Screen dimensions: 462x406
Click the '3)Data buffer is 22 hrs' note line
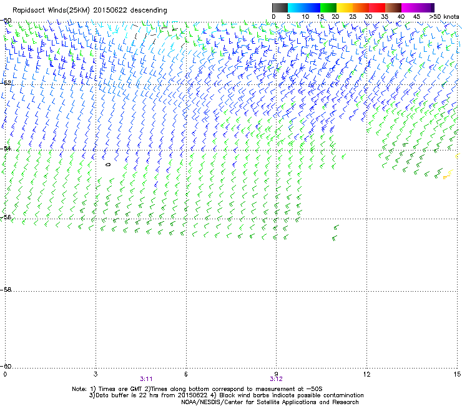pos(226,395)
